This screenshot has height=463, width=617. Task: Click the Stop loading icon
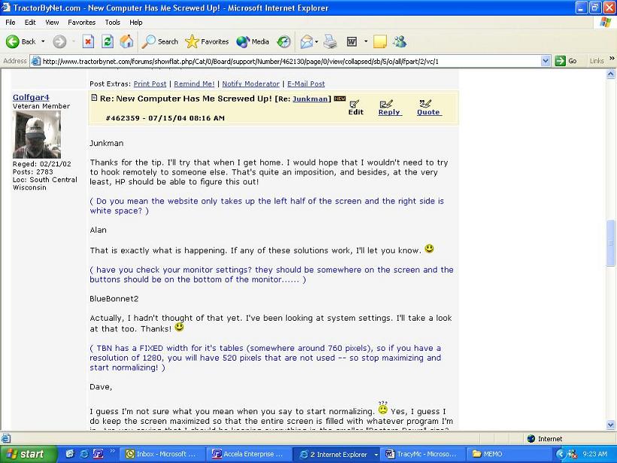click(x=88, y=41)
